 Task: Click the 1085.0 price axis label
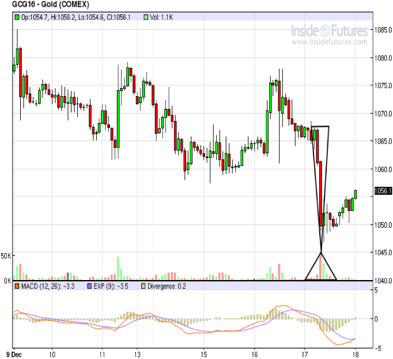[382, 30]
